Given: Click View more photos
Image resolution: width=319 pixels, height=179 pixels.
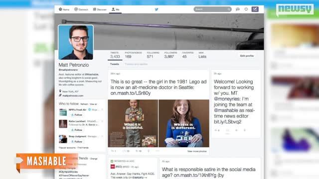Looking at the screenshot, I should 197,151.
